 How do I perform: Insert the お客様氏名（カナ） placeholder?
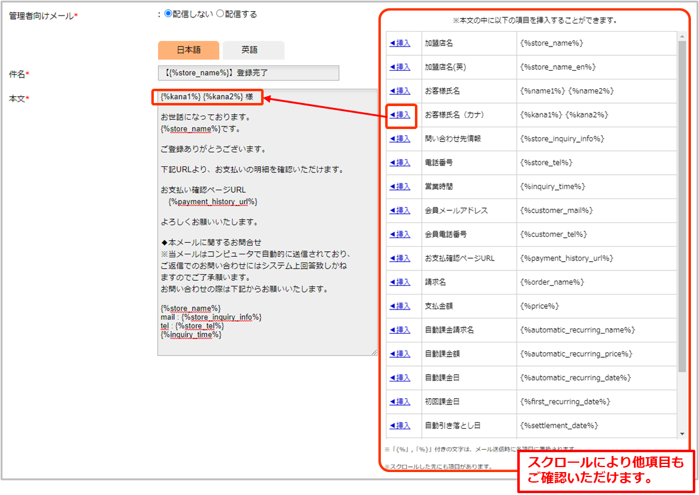(400, 115)
